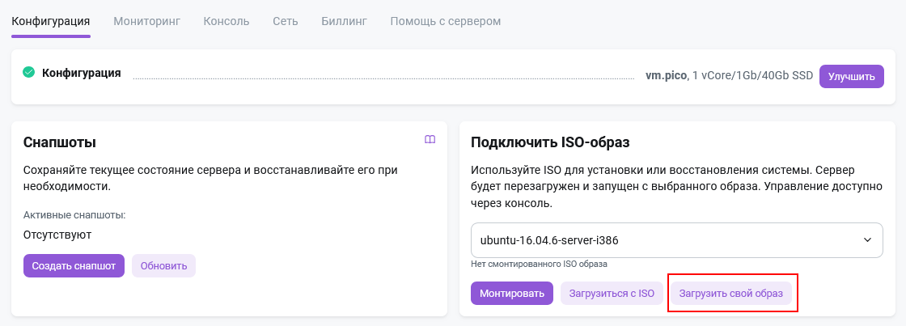Click the Загрузиться с ISO button
The height and width of the screenshot is (326, 906).
click(x=612, y=294)
